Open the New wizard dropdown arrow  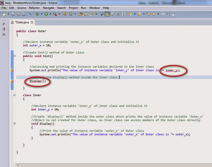click(x=8, y=14)
